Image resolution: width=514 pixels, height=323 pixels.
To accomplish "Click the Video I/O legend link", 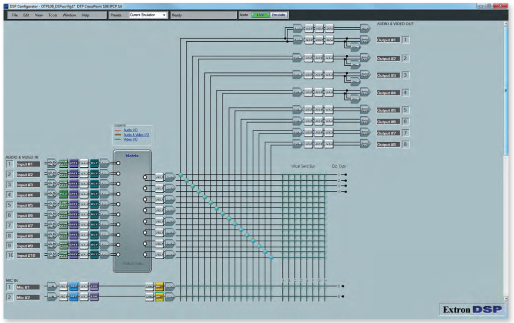I will (131, 139).
